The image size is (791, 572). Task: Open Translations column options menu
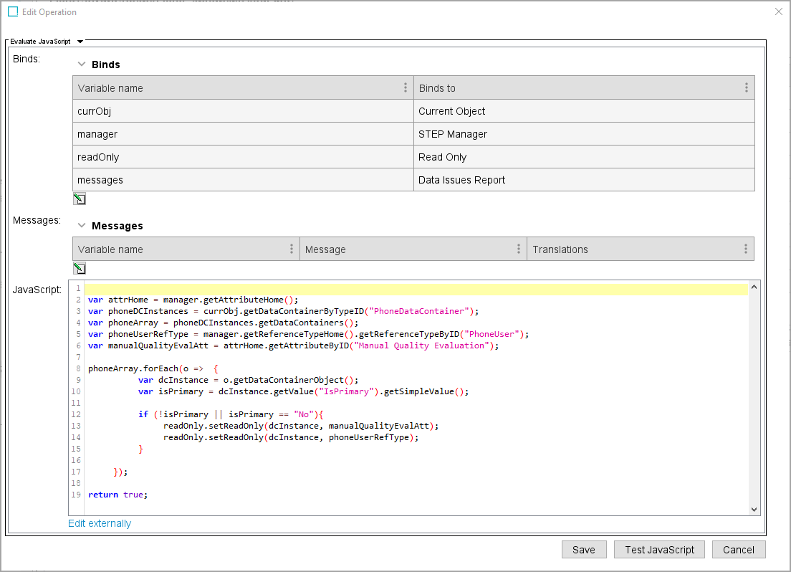pyautogui.click(x=745, y=249)
